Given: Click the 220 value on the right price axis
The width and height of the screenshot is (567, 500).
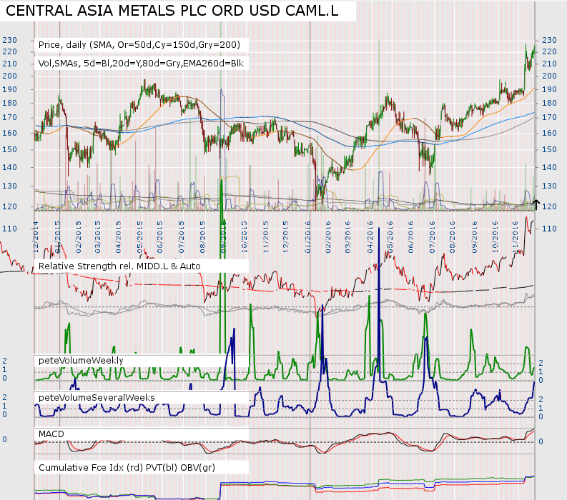Looking at the screenshot, I should pyautogui.click(x=549, y=51).
